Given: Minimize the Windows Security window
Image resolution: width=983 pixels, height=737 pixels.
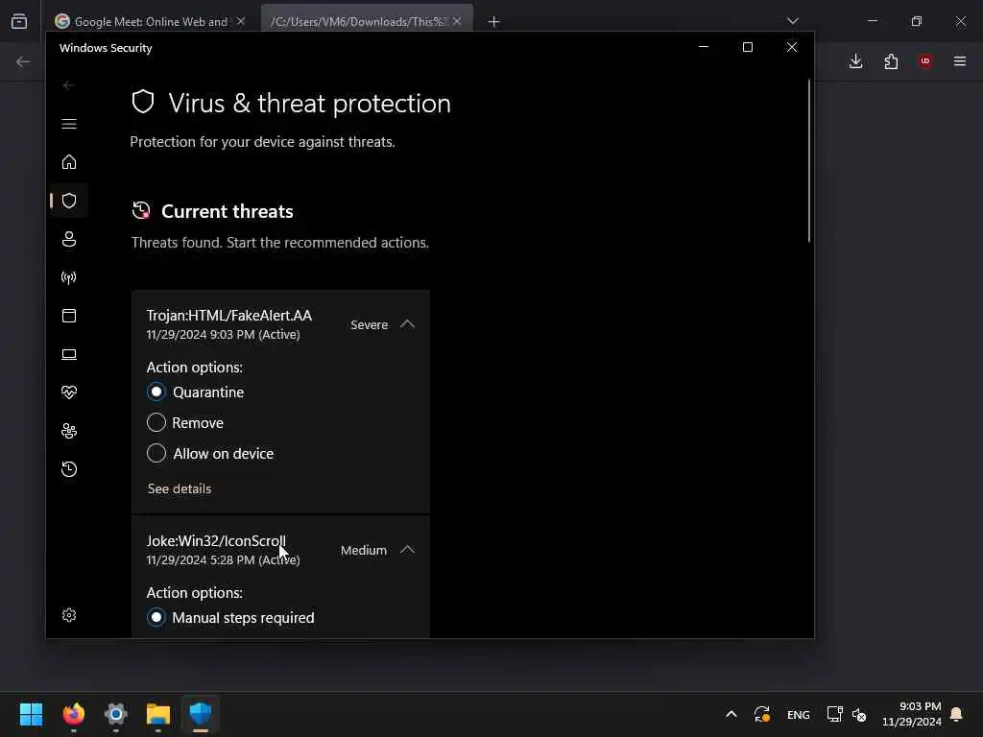Looking at the screenshot, I should click(x=704, y=47).
